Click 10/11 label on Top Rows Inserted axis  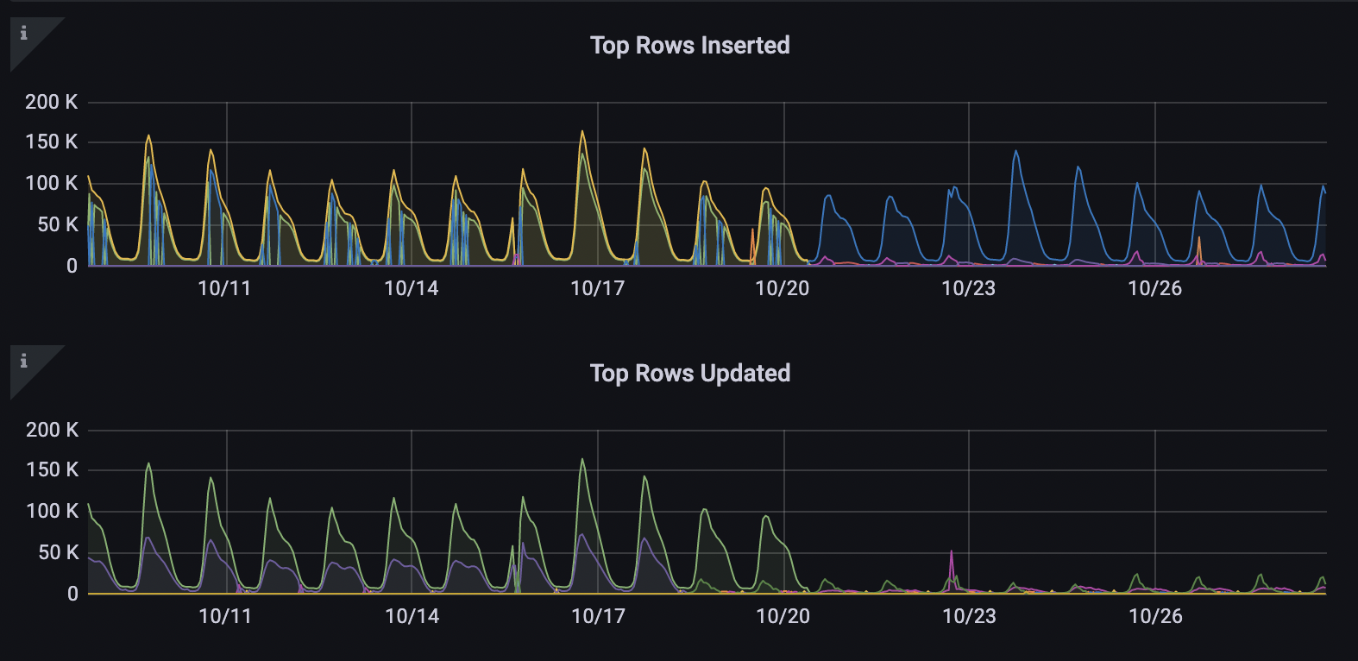(x=224, y=289)
